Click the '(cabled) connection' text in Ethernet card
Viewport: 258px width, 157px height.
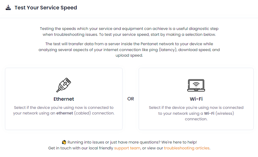coord(94,113)
